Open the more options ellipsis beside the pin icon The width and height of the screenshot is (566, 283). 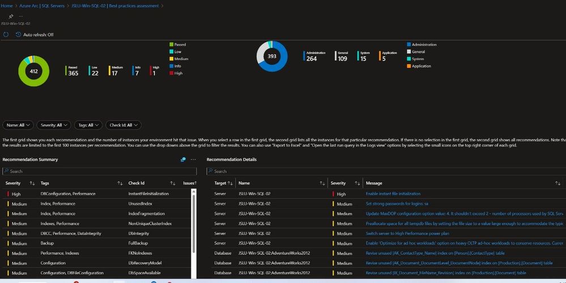click(21, 16)
